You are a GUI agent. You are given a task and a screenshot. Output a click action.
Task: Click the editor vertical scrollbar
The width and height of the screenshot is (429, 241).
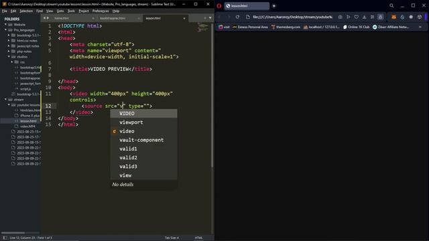[x=212, y=96]
